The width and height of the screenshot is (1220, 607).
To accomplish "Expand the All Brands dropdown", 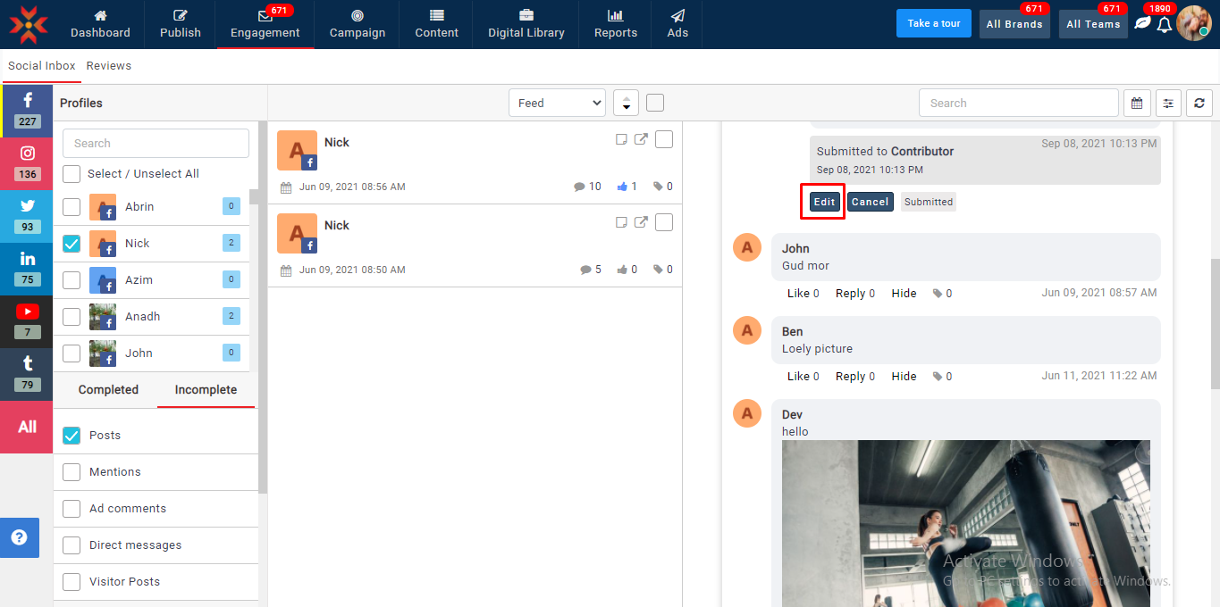I will point(1014,24).
